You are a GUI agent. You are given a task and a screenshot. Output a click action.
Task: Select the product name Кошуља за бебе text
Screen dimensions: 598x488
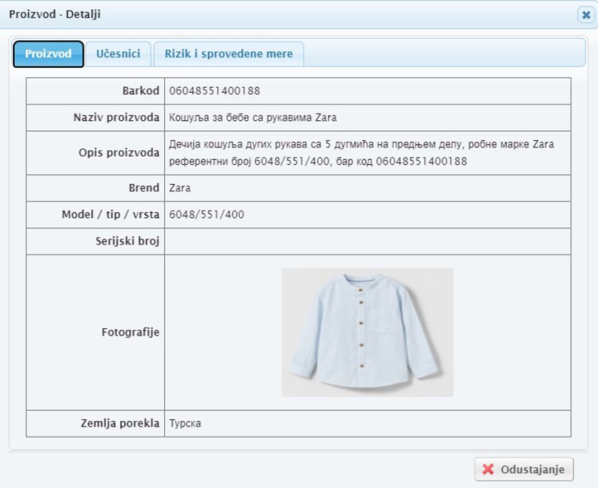pos(252,118)
